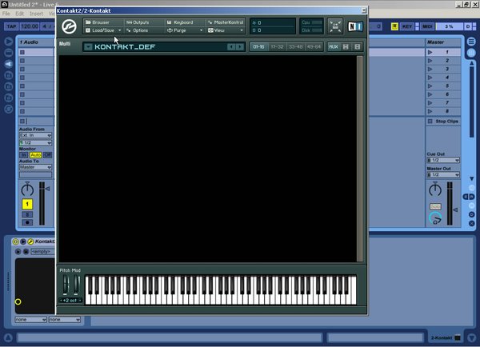
Task: Click the 1 Audio track title
Action: tap(36, 42)
